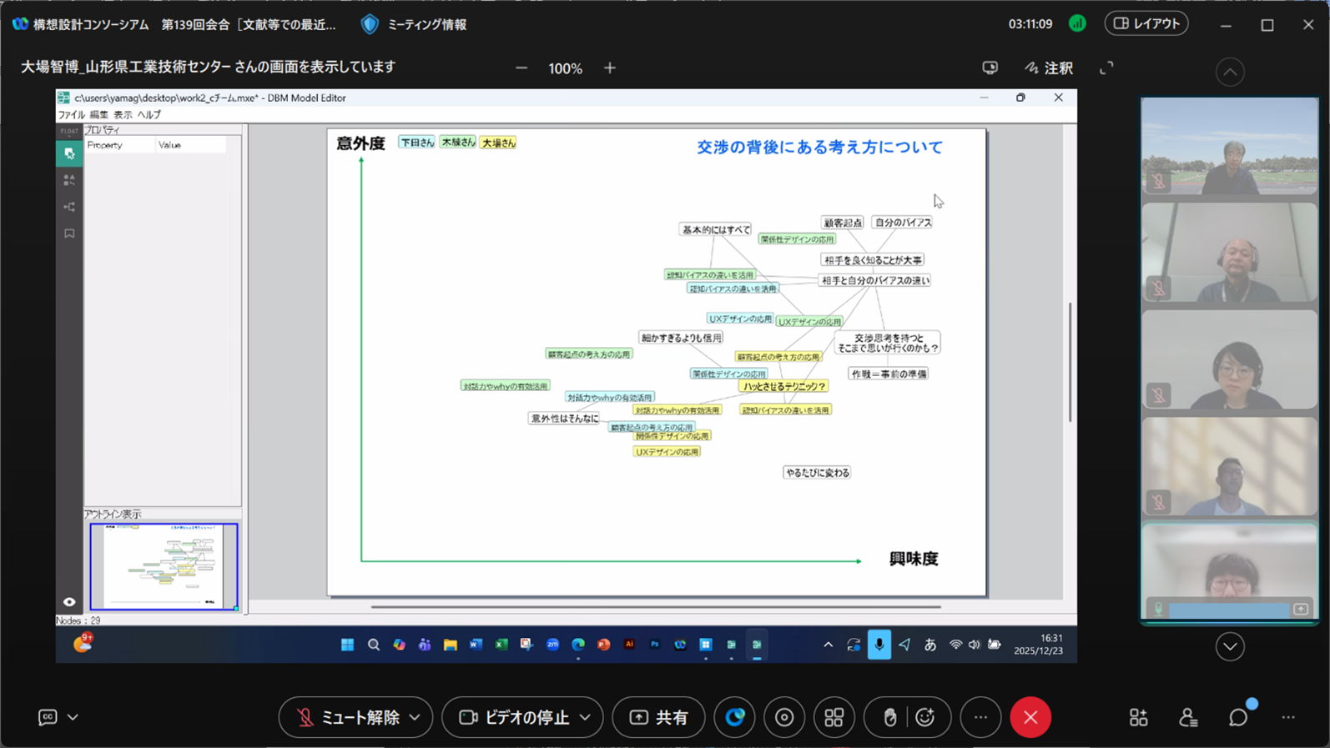Image resolution: width=1330 pixels, height=748 pixels.
Task: Open the emoji reactions icon
Action: [x=925, y=717]
